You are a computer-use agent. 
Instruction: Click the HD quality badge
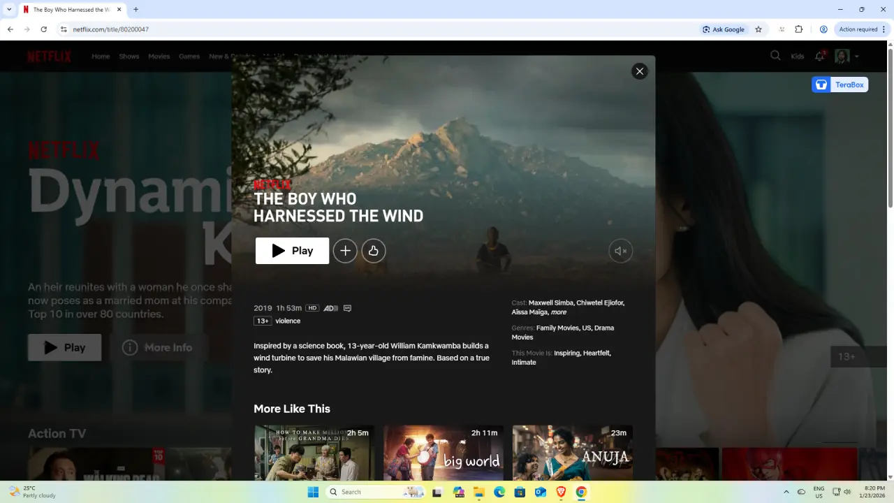tap(312, 308)
